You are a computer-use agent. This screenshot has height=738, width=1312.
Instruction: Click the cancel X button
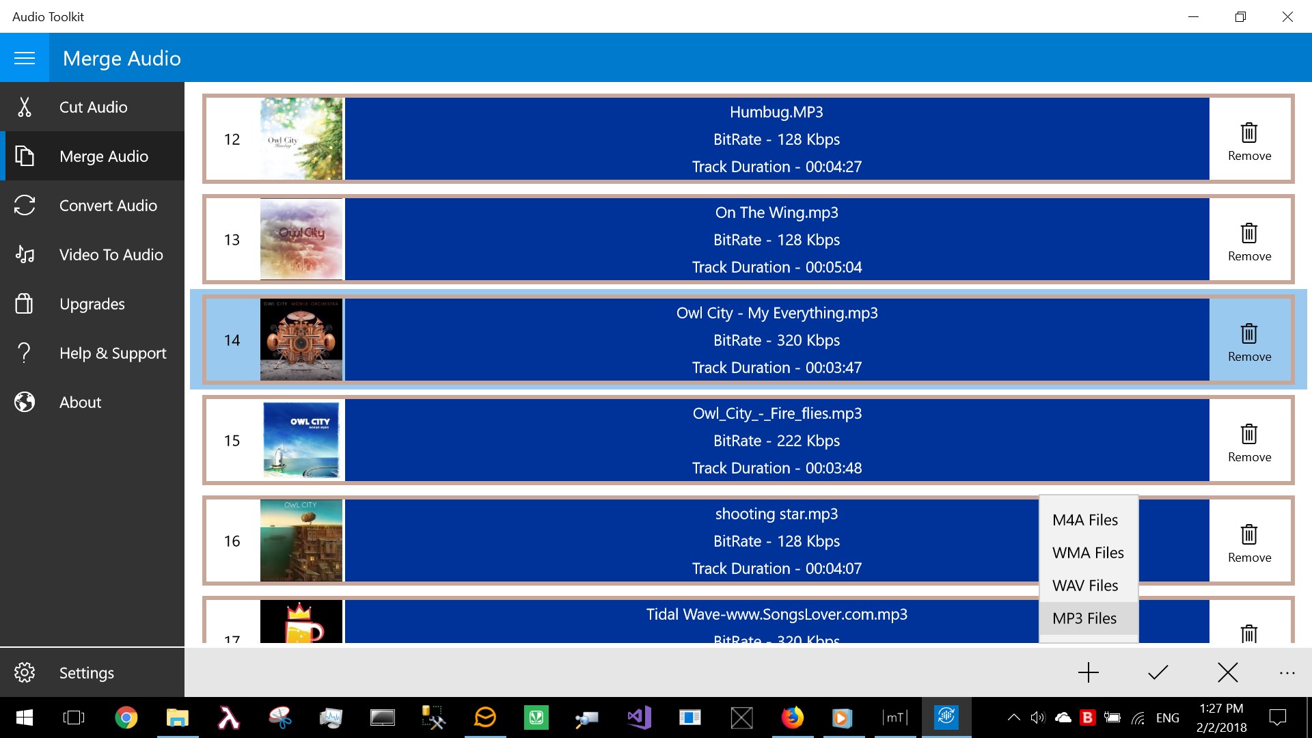click(1227, 671)
